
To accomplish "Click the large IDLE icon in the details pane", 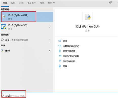I will pyautogui.click(x=88, y=17).
